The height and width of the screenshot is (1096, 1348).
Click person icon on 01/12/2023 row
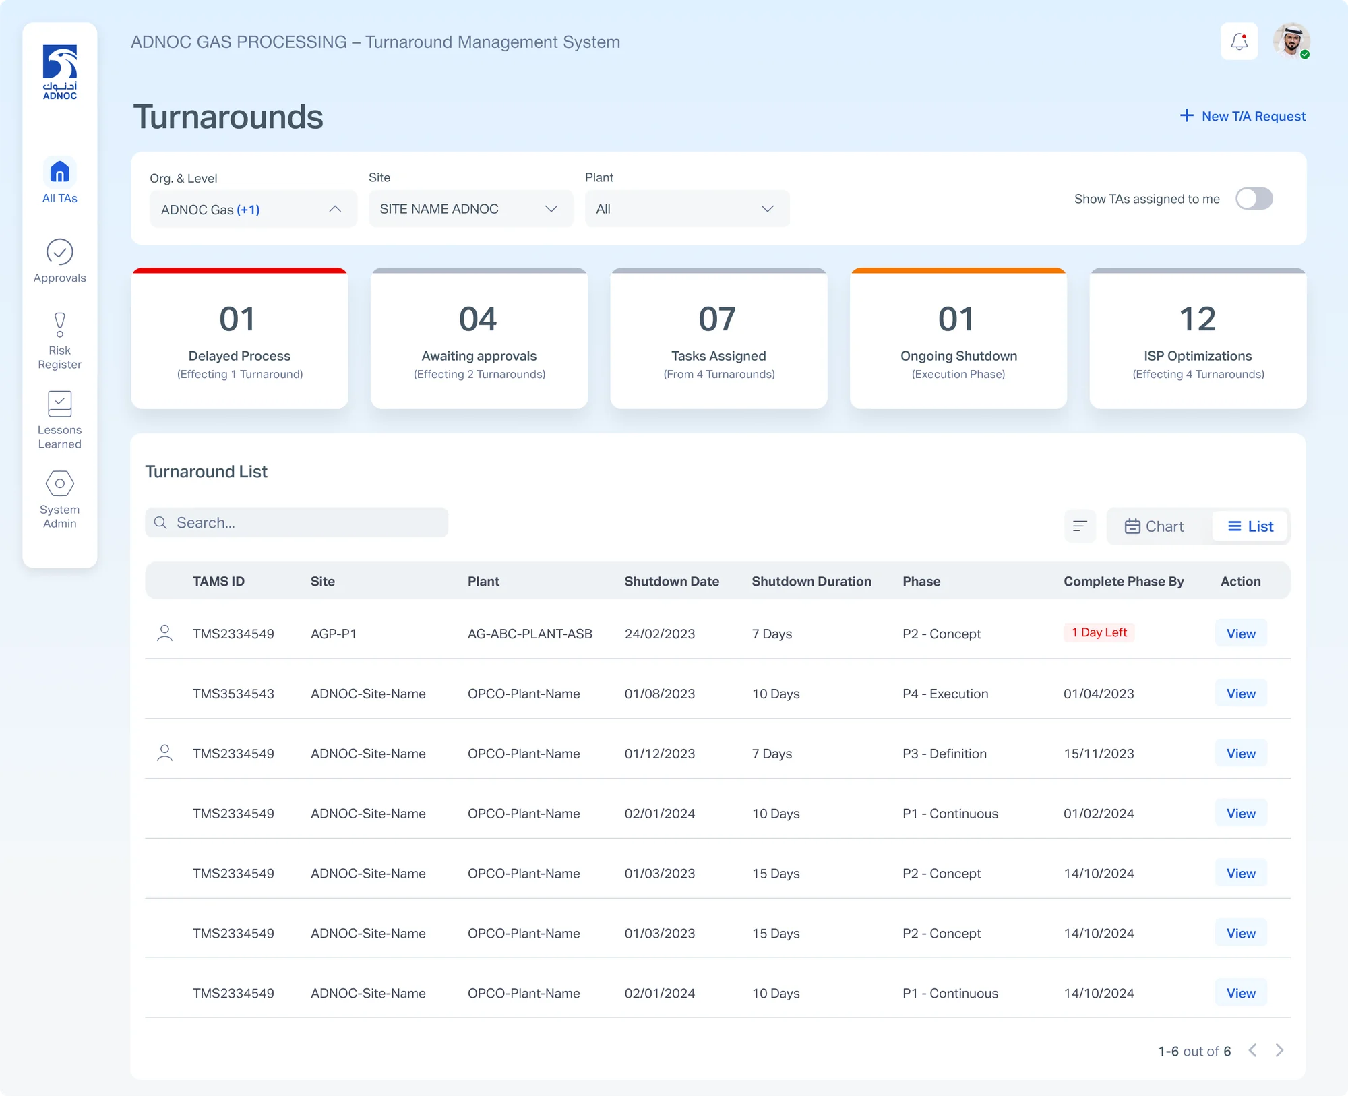164,753
